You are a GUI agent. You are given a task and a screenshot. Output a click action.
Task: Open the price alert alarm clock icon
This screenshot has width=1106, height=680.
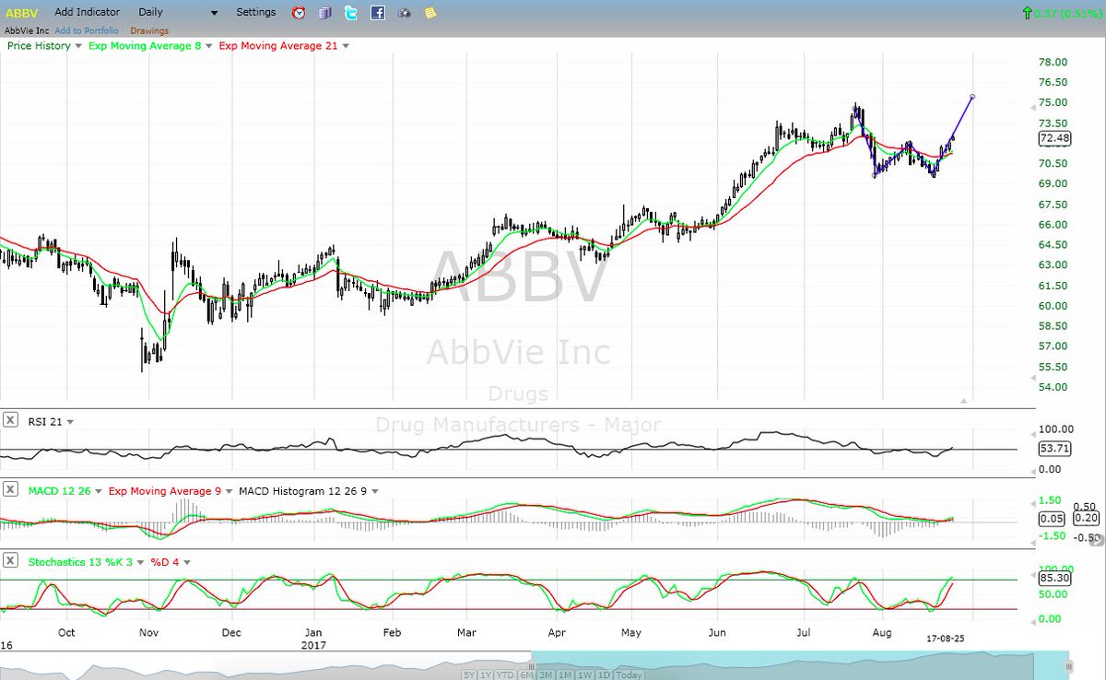pyautogui.click(x=299, y=13)
